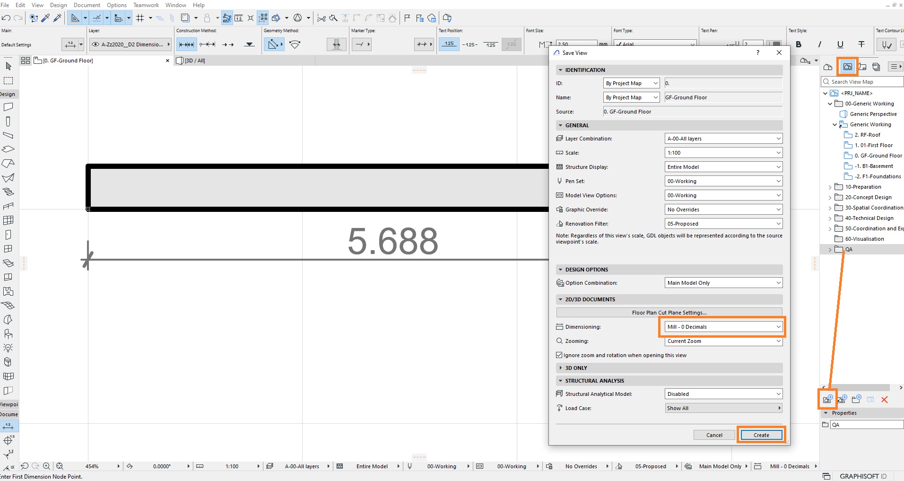The image size is (904, 481).
Task: Toggle the layer visibility eye icon
Action: [x=96, y=44]
